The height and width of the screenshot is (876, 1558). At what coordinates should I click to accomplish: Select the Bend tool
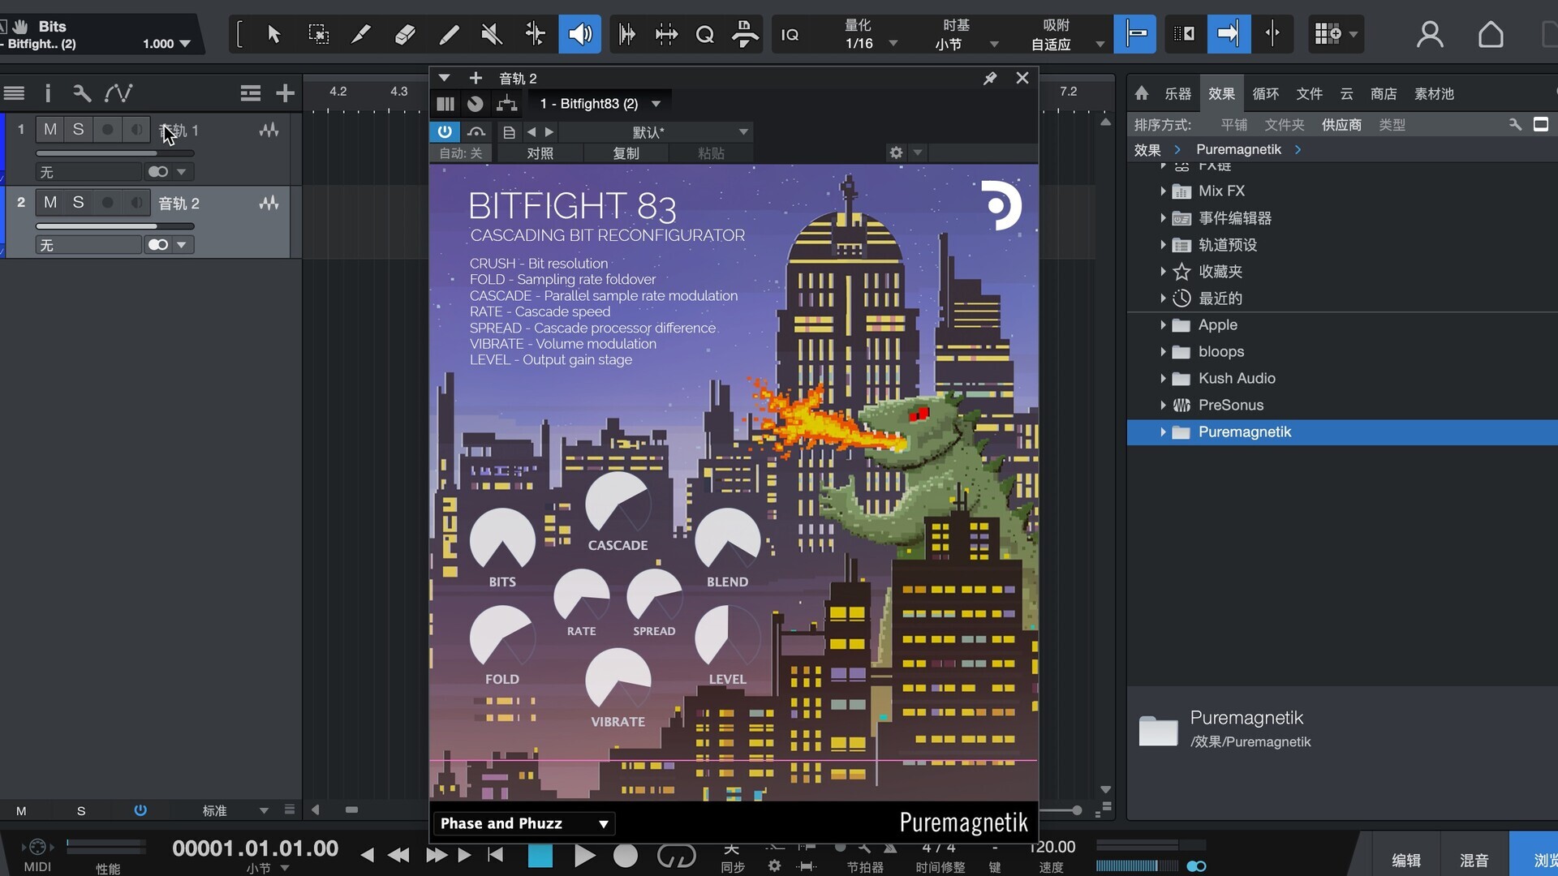point(535,34)
